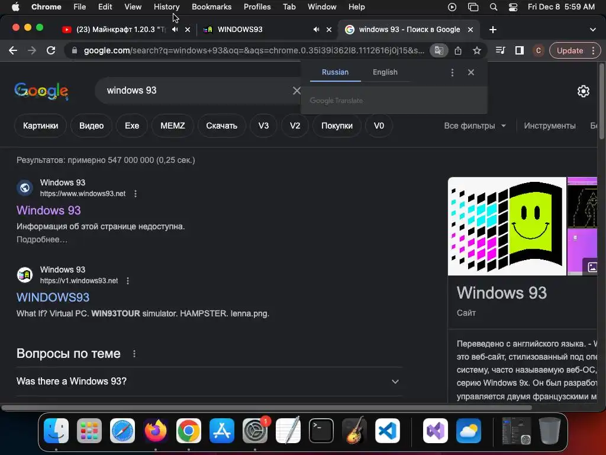
Task: Close the WINDOWS93 tab
Action: click(x=329, y=30)
